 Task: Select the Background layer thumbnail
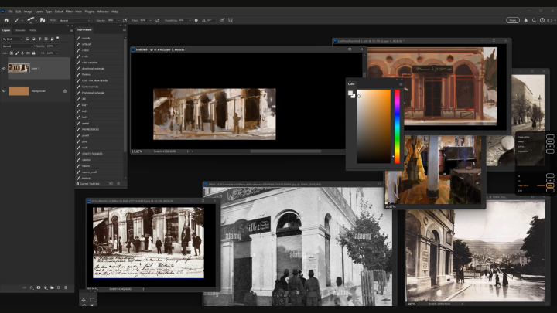[19, 91]
